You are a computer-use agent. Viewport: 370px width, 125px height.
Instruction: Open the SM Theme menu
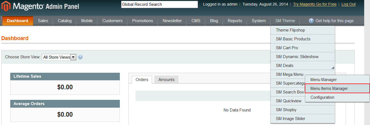(285, 21)
